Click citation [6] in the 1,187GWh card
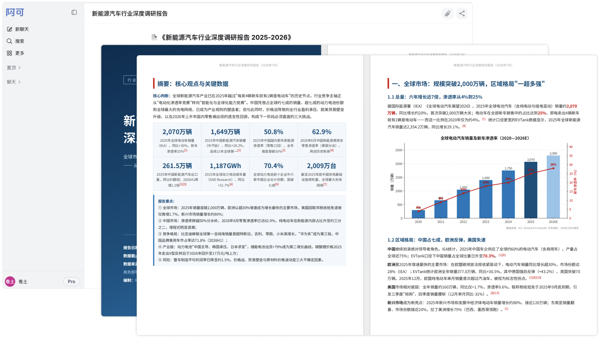602x340 pixels. click(x=231, y=184)
